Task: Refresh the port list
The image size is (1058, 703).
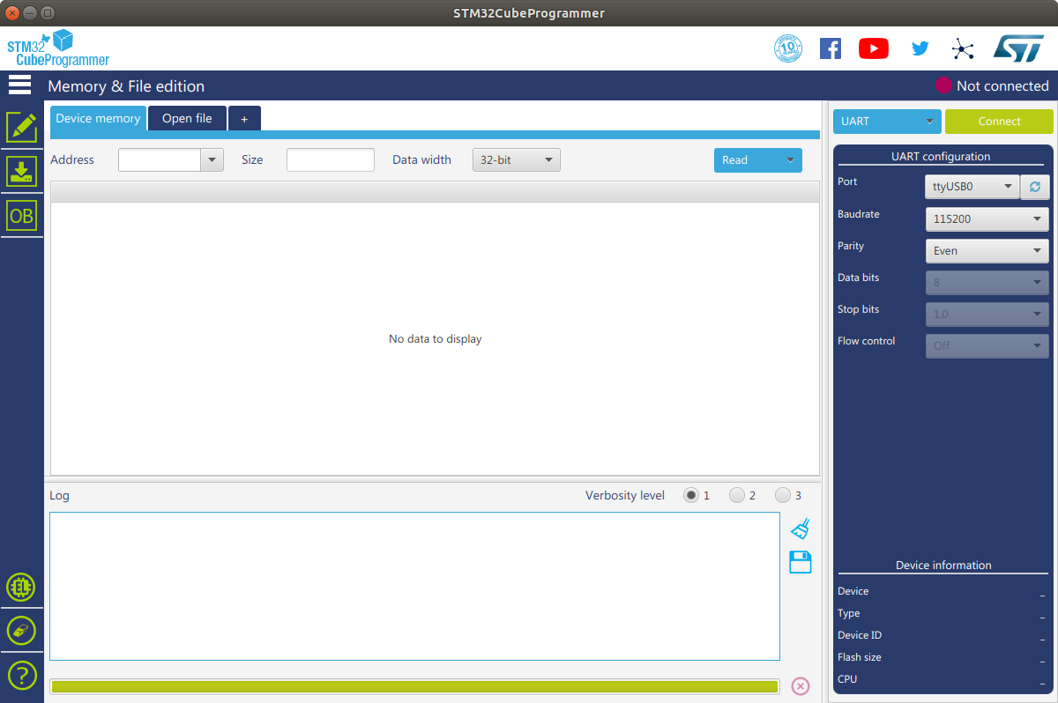Action: tap(1035, 187)
